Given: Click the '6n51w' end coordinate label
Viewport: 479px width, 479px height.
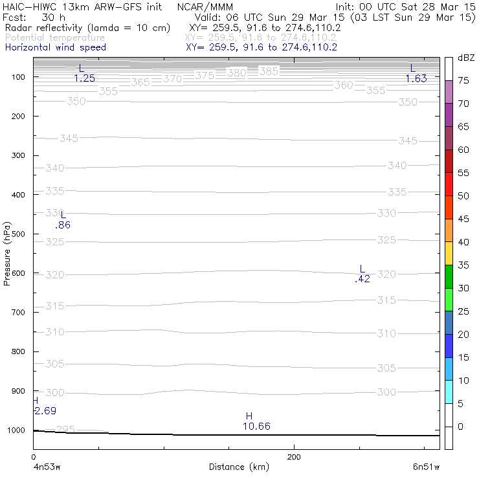Looking at the screenshot, I should click(426, 467).
